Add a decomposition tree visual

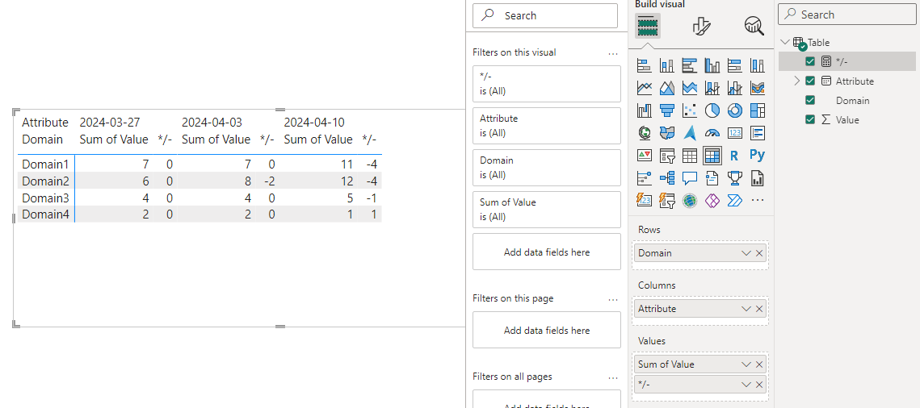(666, 178)
